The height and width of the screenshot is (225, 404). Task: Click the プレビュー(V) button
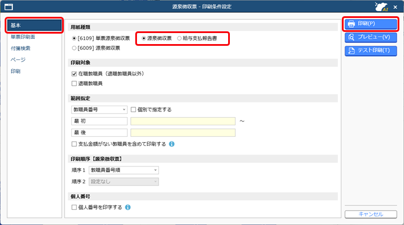(371, 37)
